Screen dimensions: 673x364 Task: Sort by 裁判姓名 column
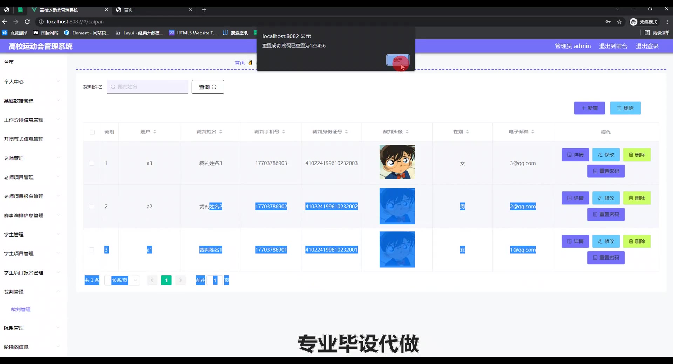coord(220,132)
